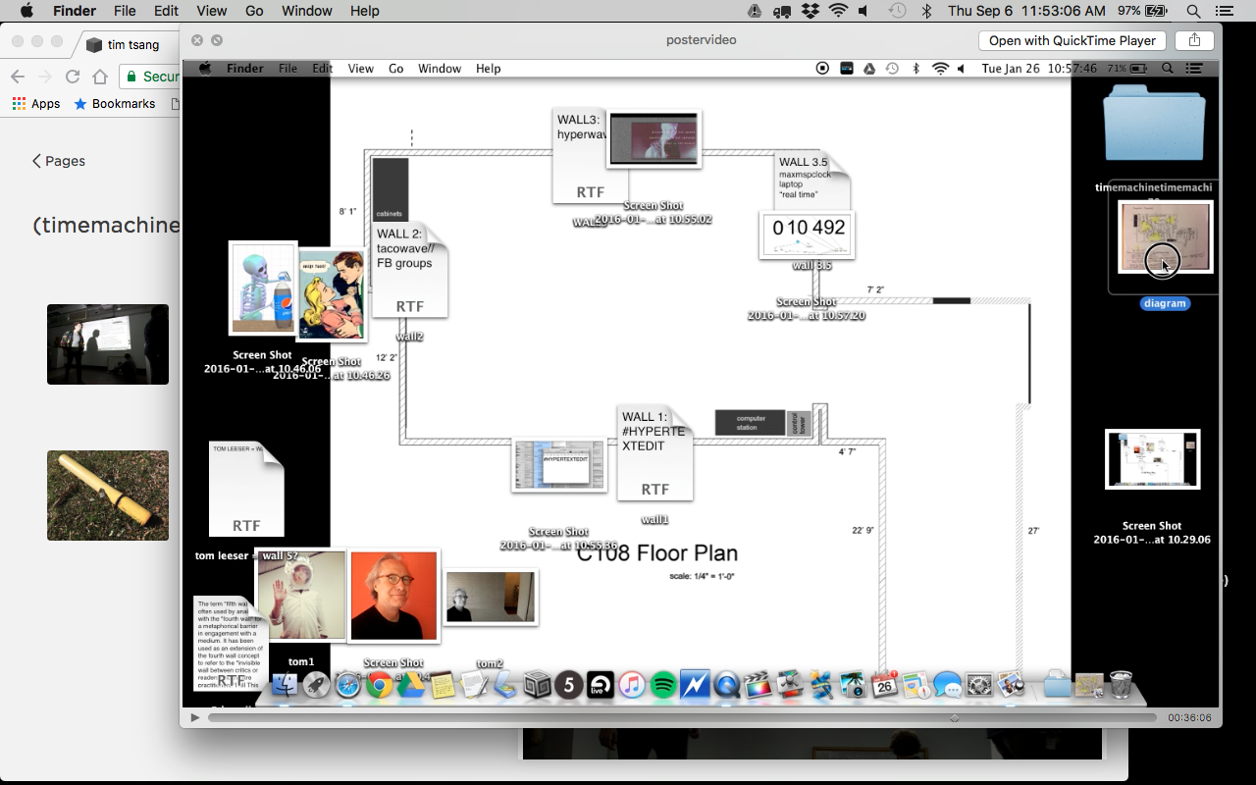Click the share icon beside the QuickTime button

(x=1194, y=40)
